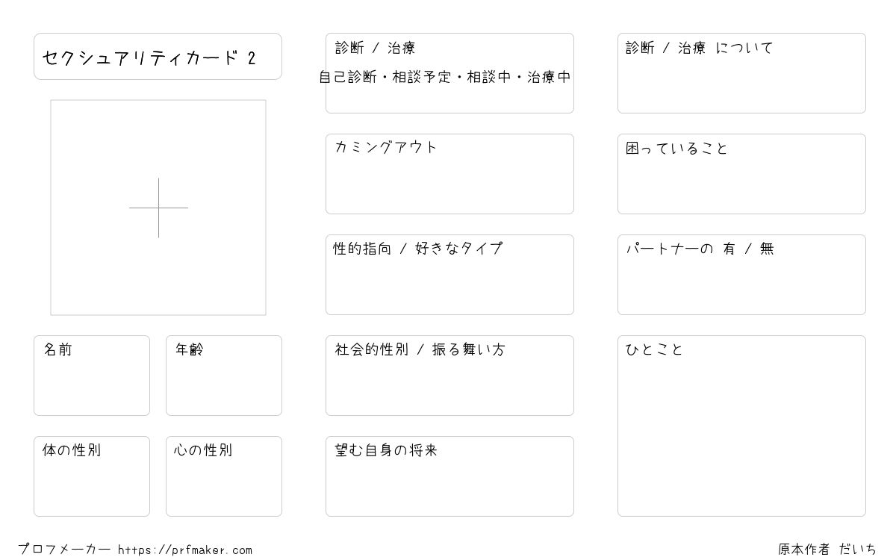Click the 性的指向 / 好きなタイプ box
The image size is (896, 560).
[x=449, y=275]
